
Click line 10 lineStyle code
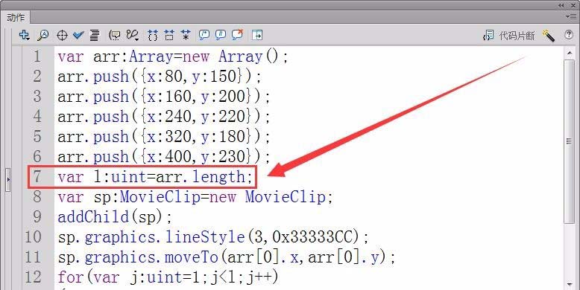click(x=213, y=237)
